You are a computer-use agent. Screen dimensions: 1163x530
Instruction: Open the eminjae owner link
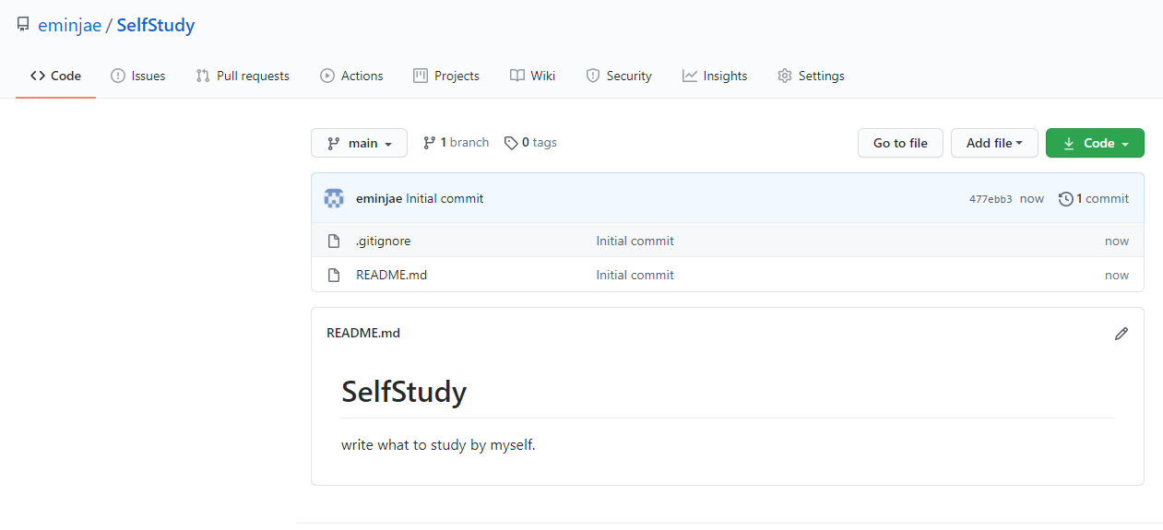[69, 25]
